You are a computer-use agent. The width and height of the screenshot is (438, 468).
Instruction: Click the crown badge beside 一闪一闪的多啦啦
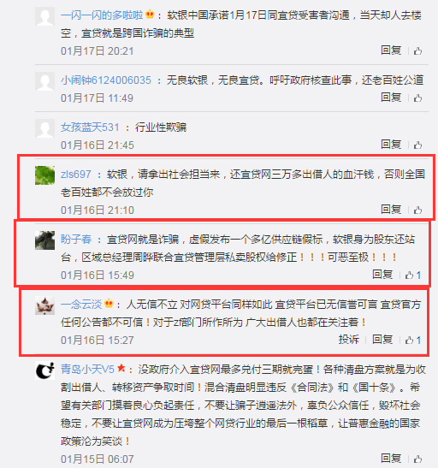point(150,15)
